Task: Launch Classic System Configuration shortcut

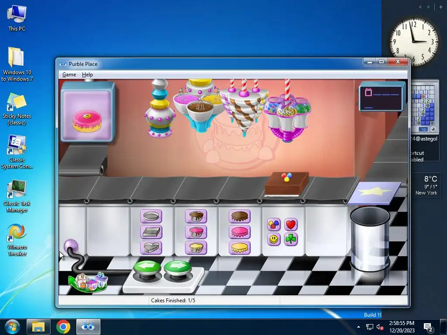Action: (17, 152)
